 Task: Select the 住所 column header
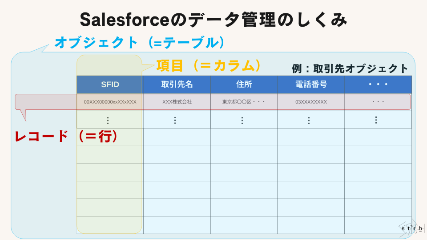(x=244, y=84)
